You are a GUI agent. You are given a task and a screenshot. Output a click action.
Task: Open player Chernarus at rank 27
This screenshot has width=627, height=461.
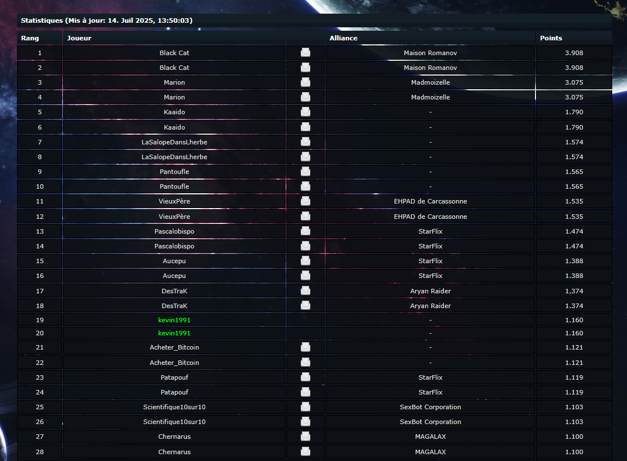(175, 436)
